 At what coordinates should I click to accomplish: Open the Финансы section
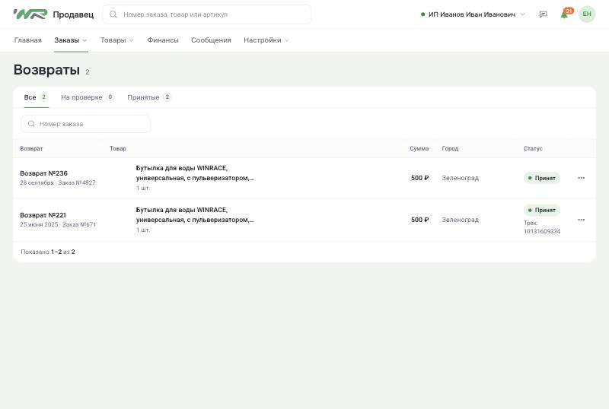163,40
